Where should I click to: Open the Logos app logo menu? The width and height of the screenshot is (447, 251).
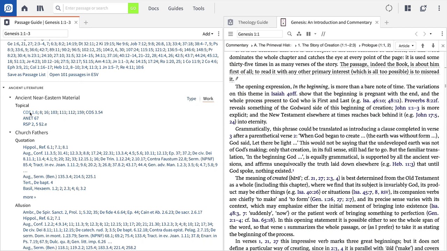pos(8,8)
